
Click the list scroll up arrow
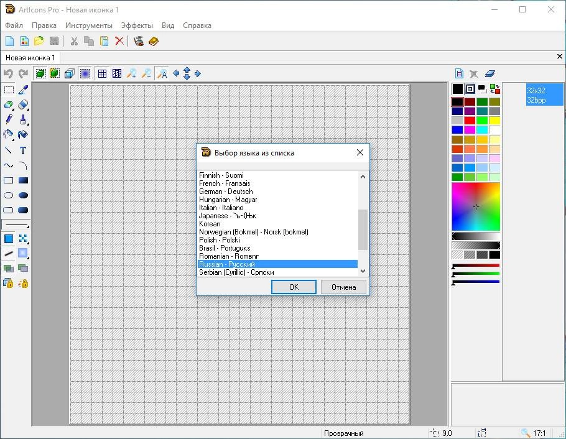(x=363, y=177)
